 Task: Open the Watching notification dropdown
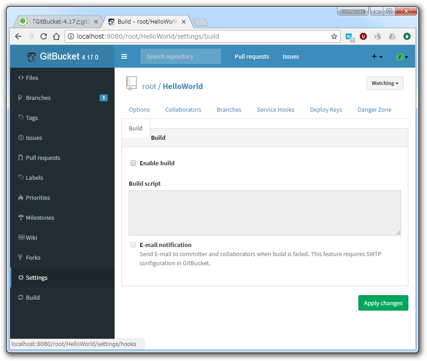(385, 83)
